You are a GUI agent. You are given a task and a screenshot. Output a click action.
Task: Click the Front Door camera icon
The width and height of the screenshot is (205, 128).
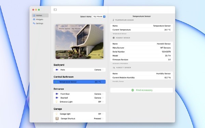pos(57,94)
